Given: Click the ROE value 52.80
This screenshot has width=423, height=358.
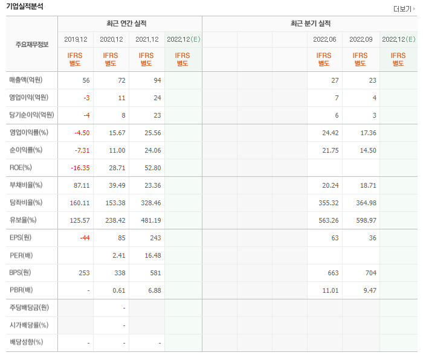Looking at the screenshot, I should point(153,168).
